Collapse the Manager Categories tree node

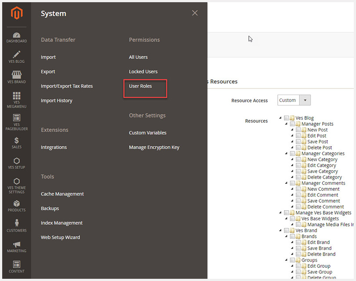click(286, 154)
